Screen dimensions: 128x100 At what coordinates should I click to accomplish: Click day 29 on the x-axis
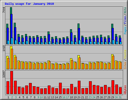(112, 97)
